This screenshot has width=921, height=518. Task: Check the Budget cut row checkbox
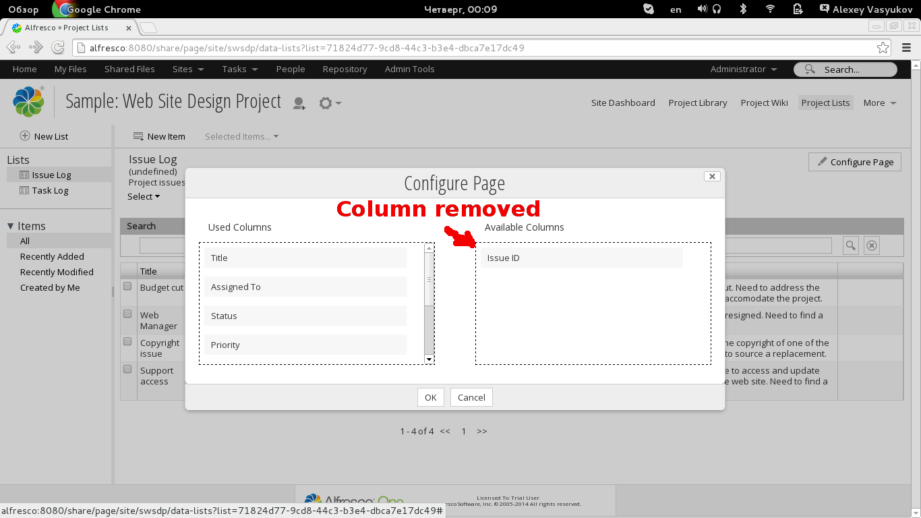(x=127, y=286)
